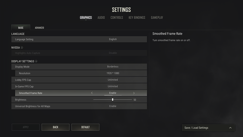Change Lobby FPS Cap Unlimited value
This screenshot has height=137, width=243.
113,80
